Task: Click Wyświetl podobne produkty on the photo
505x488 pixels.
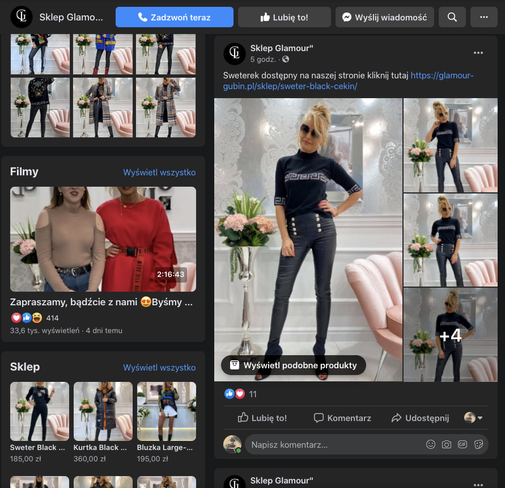Action: click(293, 365)
